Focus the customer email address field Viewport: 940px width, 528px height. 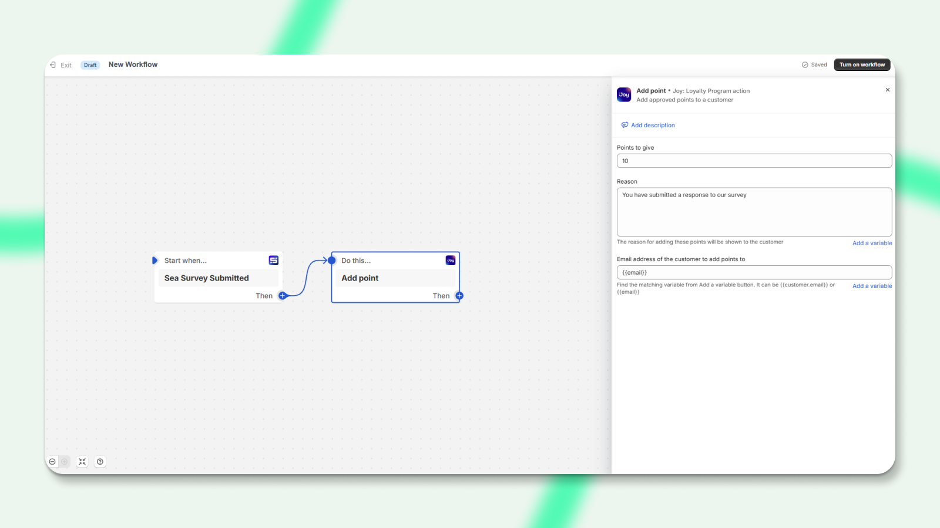tap(754, 273)
